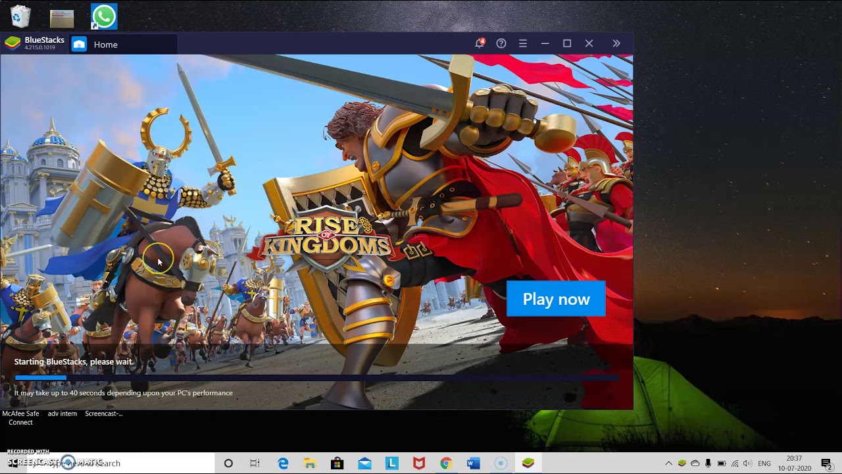The width and height of the screenshot is (842, 474).
Task: Open Microsoft Store from the taskbar
Action: [337, 463]
